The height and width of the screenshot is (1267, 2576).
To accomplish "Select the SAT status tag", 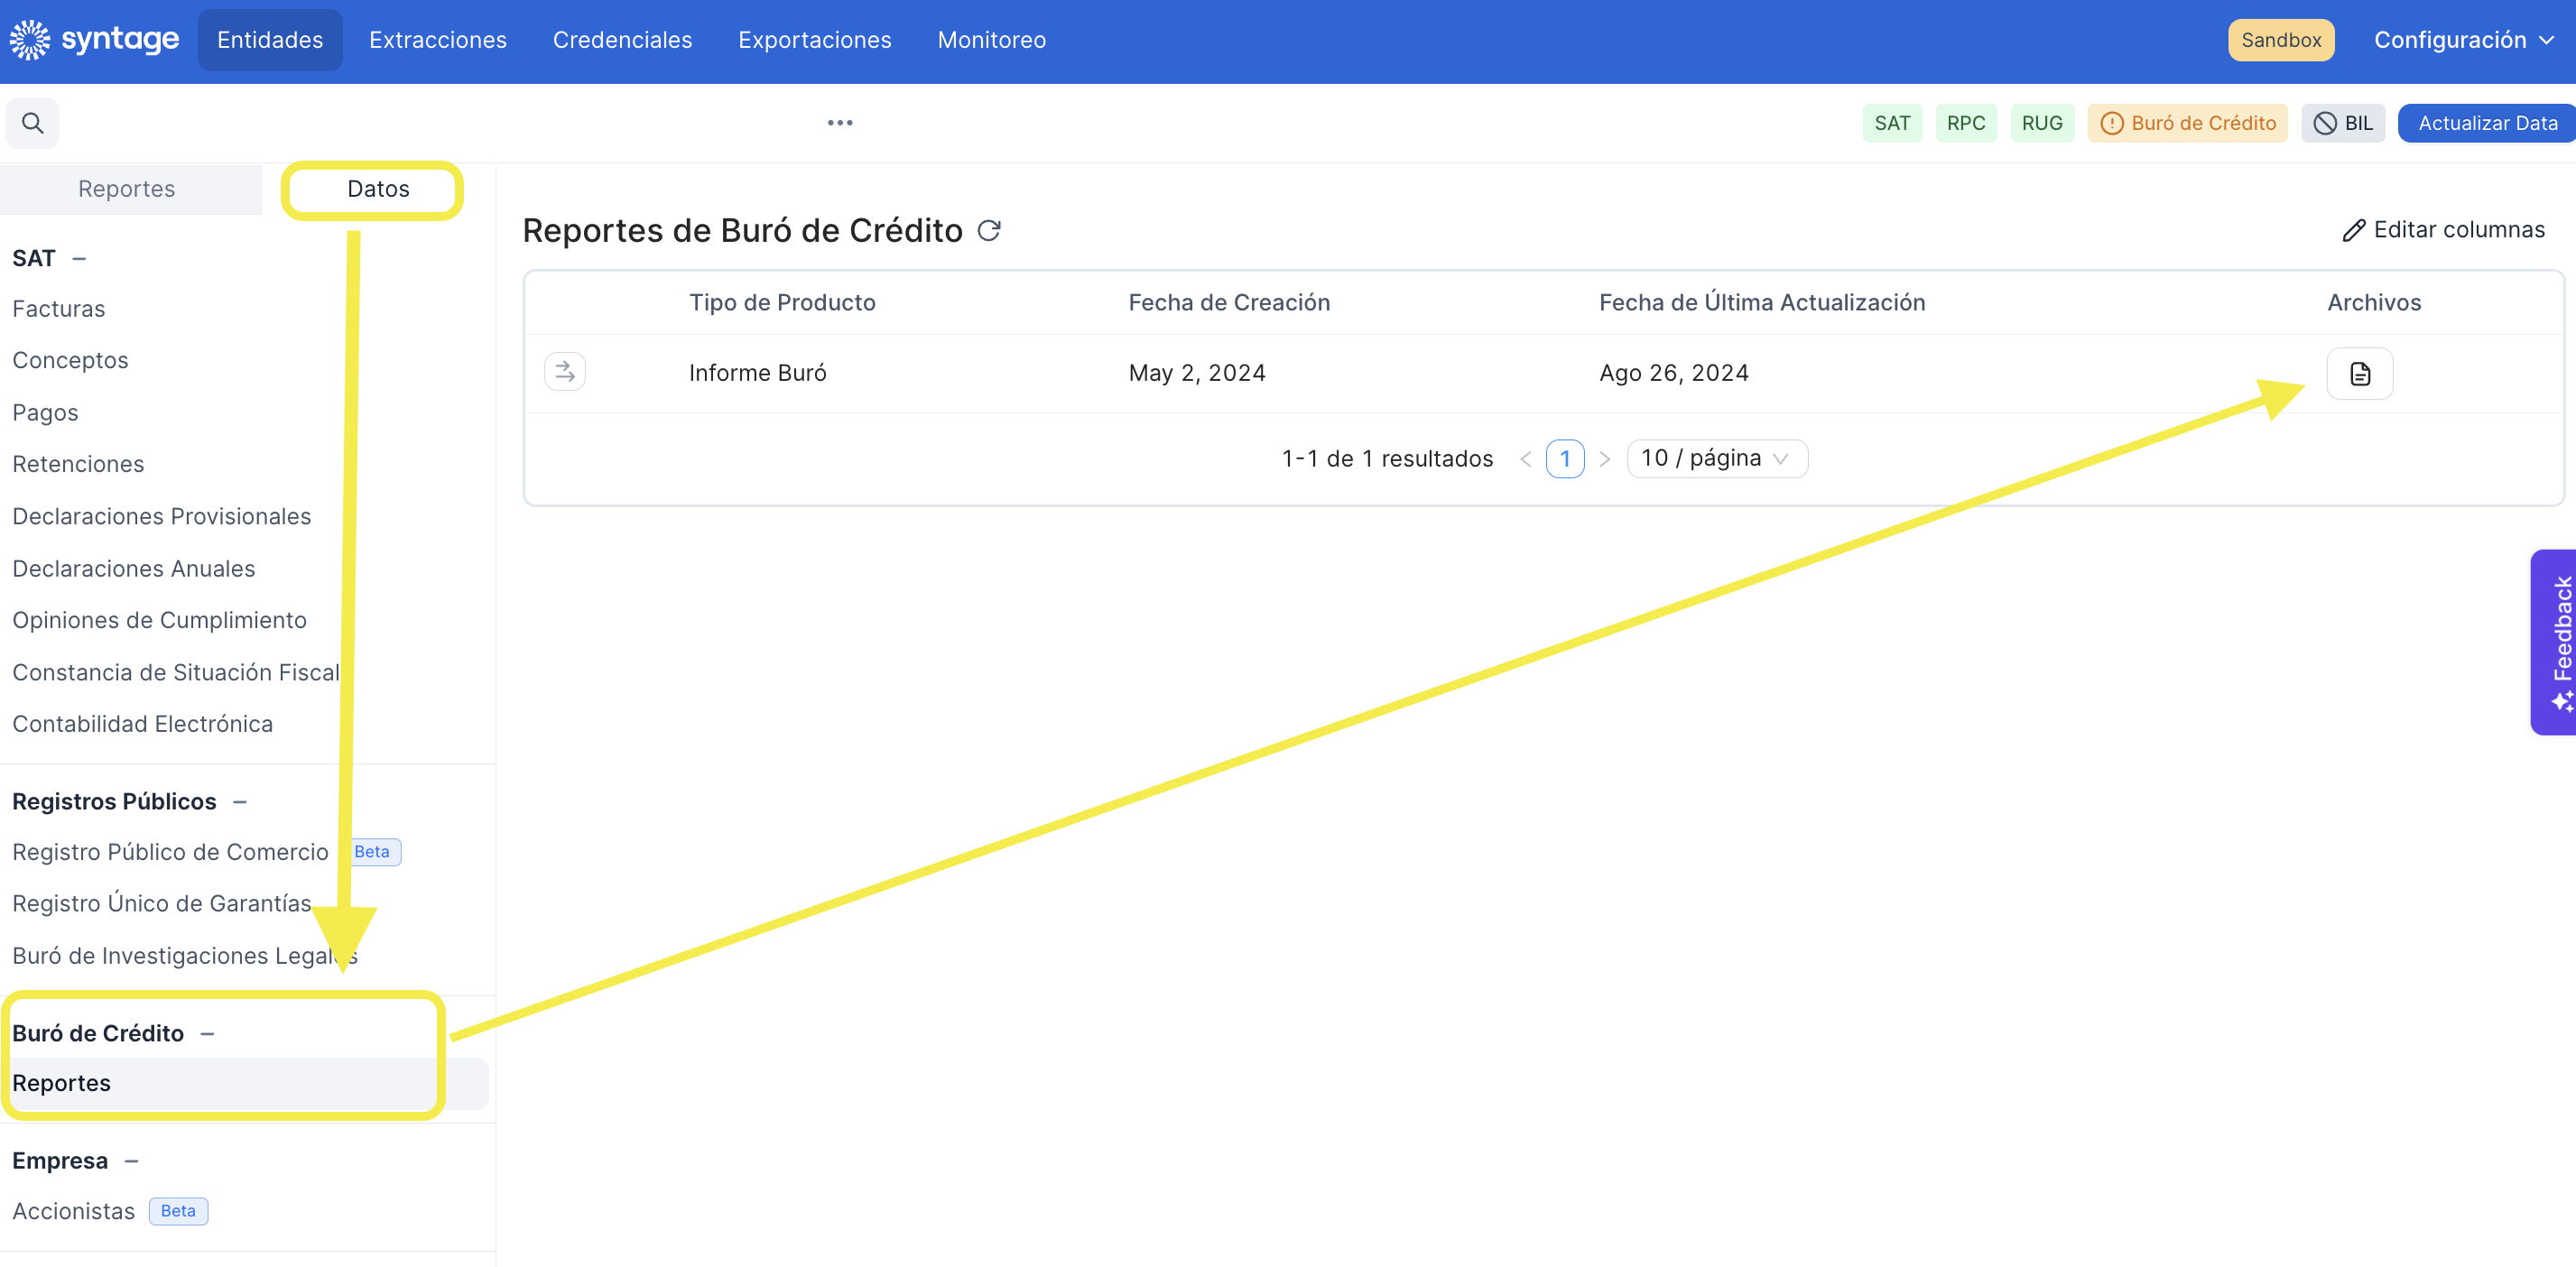I will [1892, 123].
